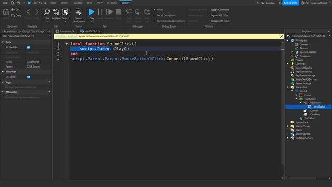
Task: Expand the Baseplate node arrow
Action: point(292,56)
